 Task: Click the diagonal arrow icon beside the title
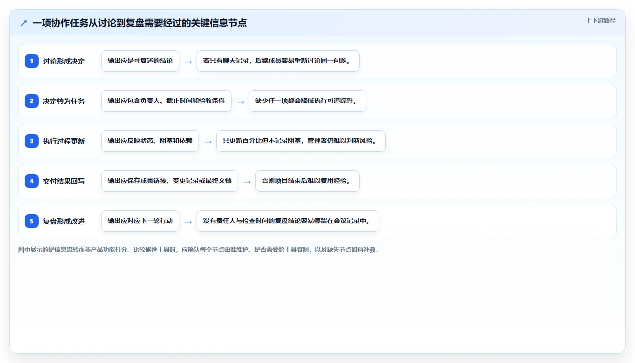(24, 23)
